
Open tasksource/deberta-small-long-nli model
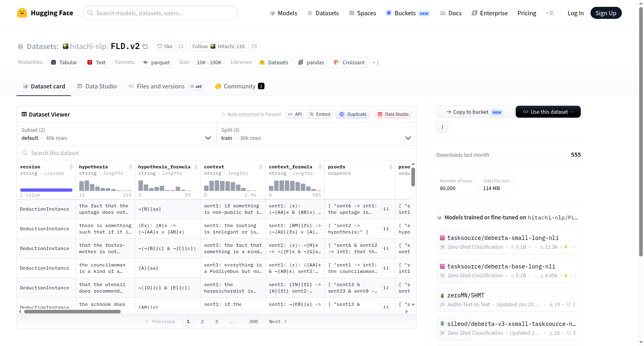point(508,242)
